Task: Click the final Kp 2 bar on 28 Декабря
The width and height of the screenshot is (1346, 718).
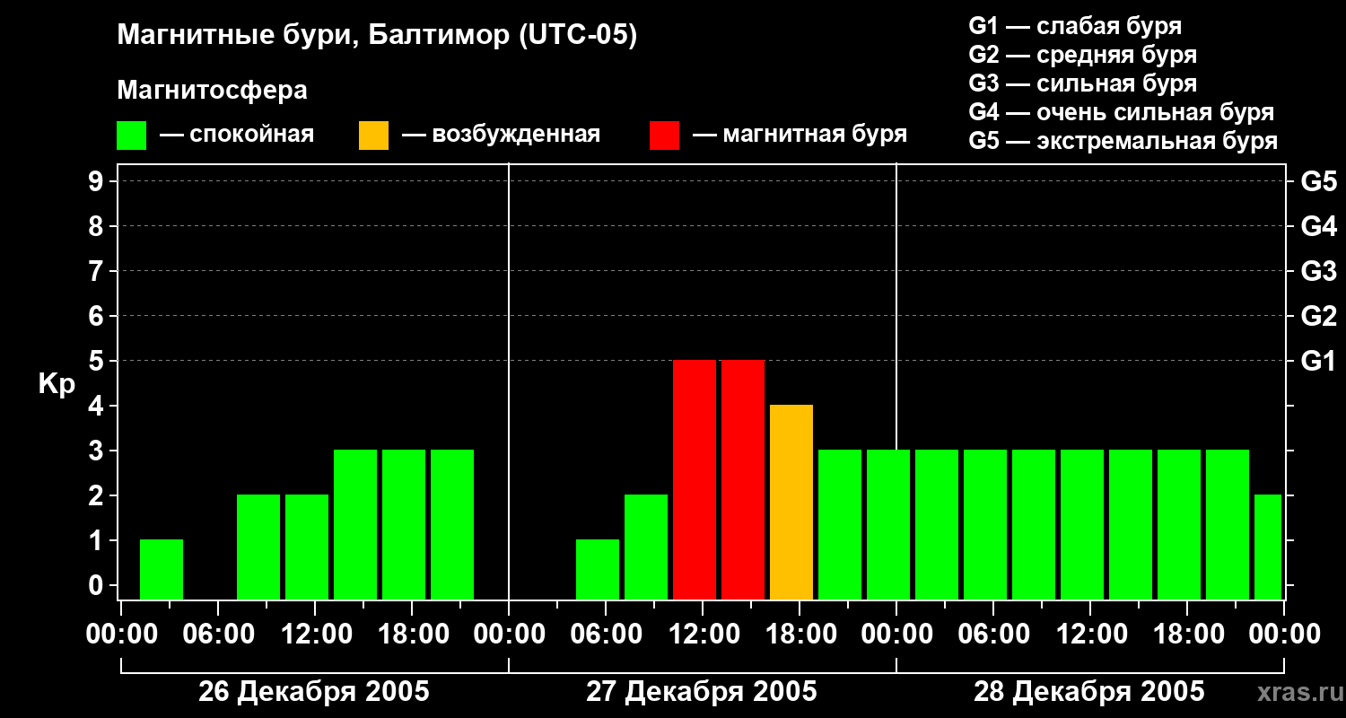Action: (1268, 547)
